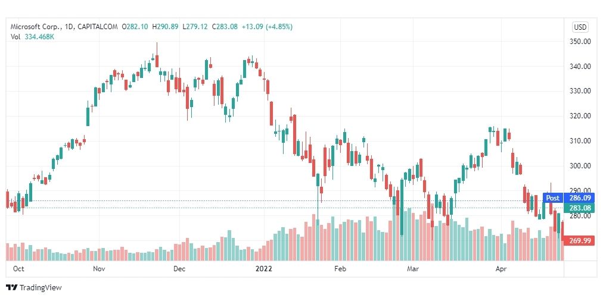The height and width of the screenshot is (298, 603).
Task: Click the green 283.08 price tag
Action: [x=579, y=208]
